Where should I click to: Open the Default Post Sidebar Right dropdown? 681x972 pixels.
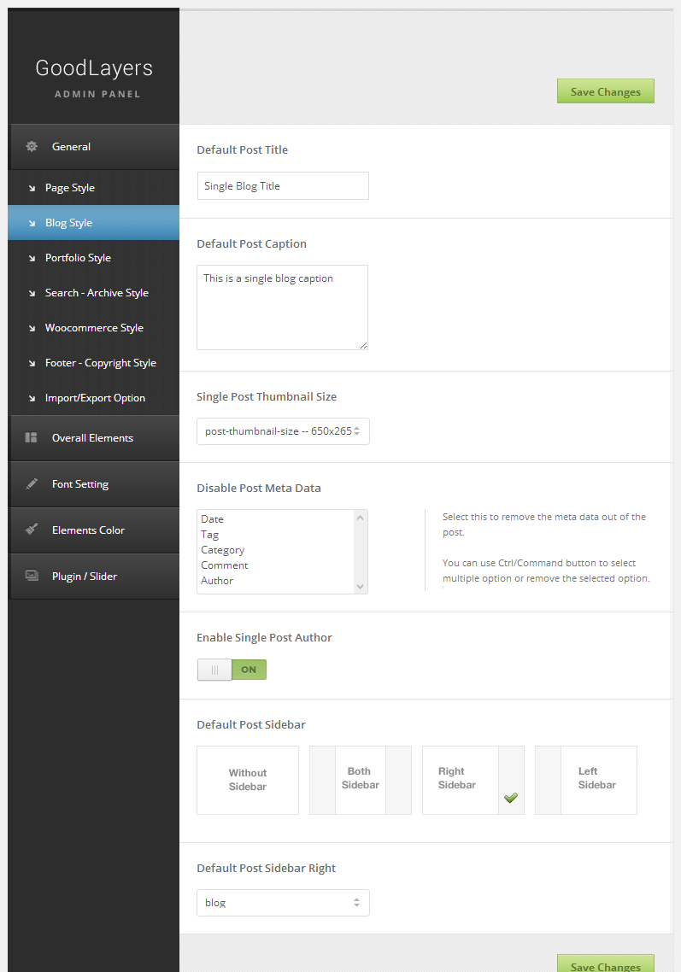[x=283, y=903]
